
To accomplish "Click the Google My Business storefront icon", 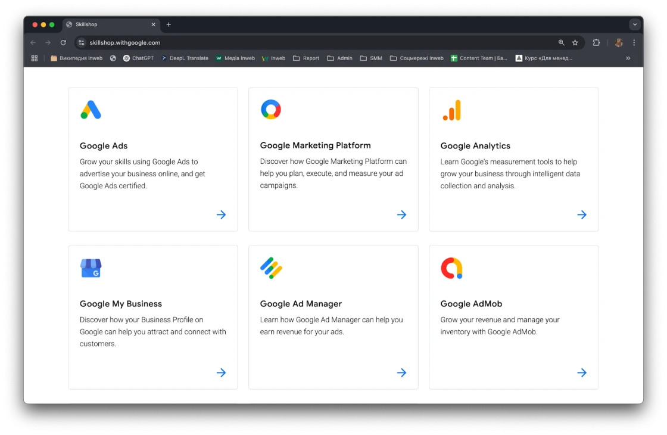I will tap(91, 268).
